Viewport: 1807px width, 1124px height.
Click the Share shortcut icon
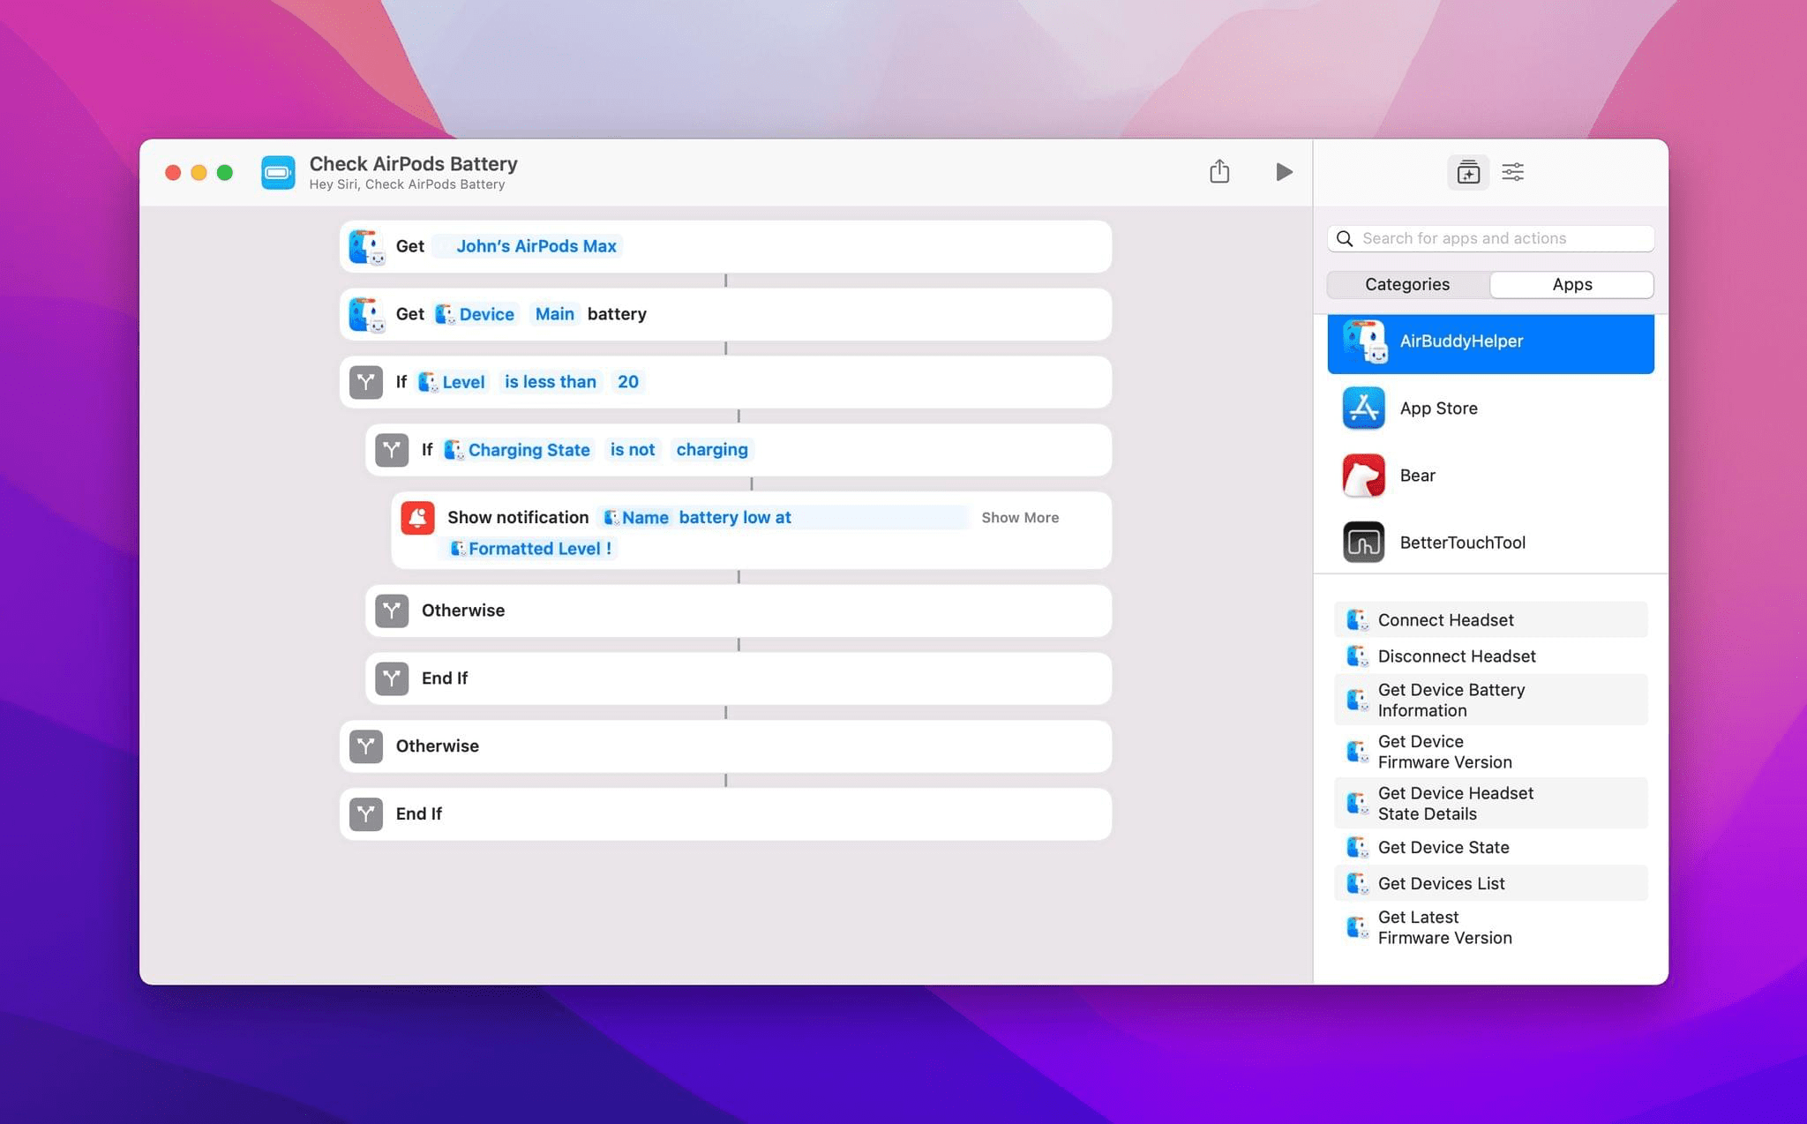1219,171
